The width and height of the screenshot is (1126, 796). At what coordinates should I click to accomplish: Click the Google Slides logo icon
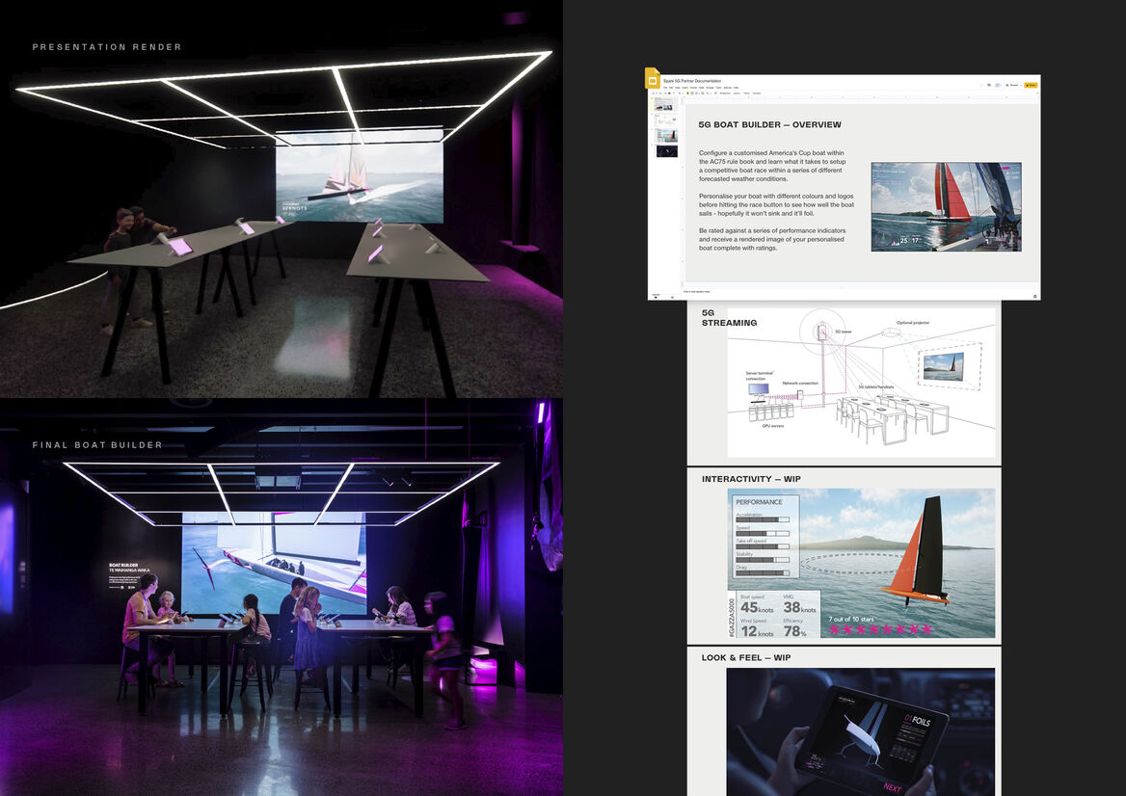pos(653,78)
